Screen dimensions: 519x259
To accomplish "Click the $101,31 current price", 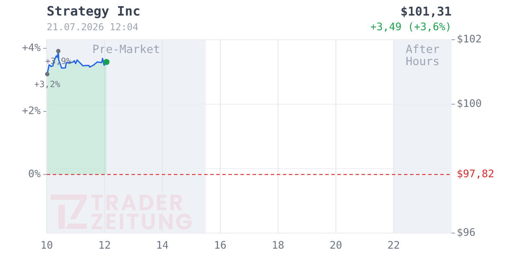I will [x=426, y=12].
